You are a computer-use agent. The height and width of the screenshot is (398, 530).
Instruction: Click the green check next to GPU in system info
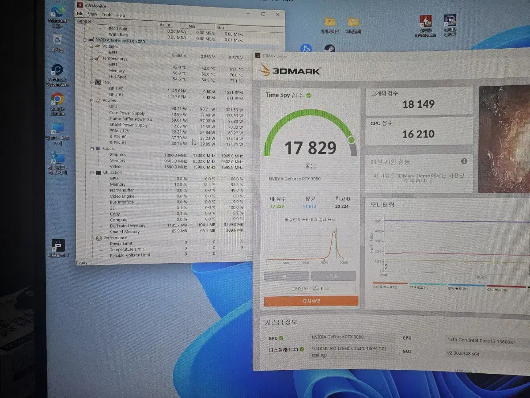(x=281, y=338)
